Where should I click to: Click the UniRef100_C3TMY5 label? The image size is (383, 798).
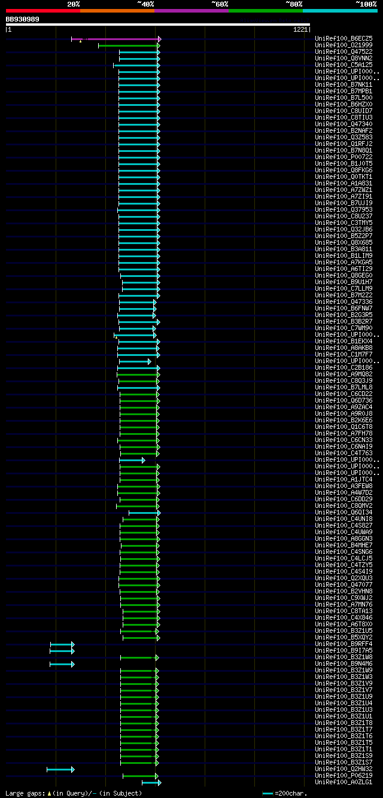[345, 223]
